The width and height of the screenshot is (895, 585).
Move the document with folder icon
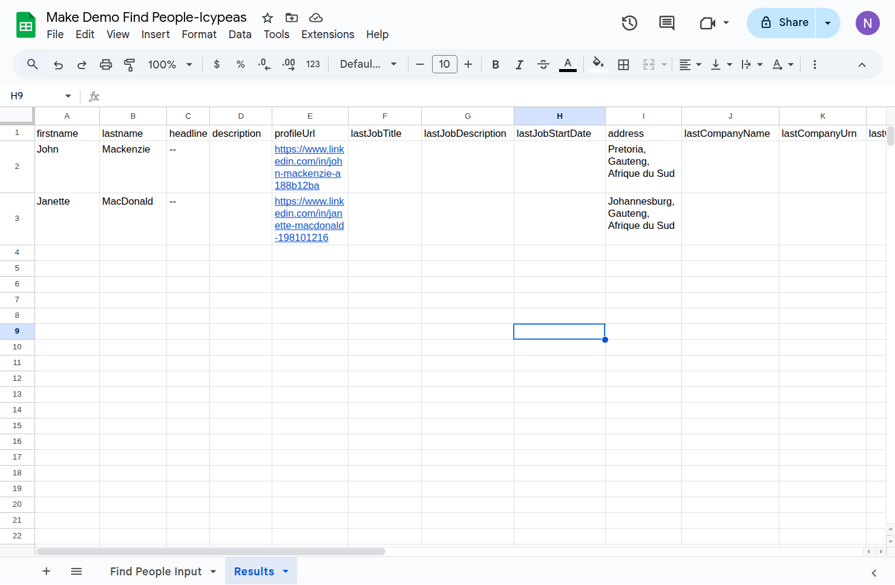tap(292, 18)
